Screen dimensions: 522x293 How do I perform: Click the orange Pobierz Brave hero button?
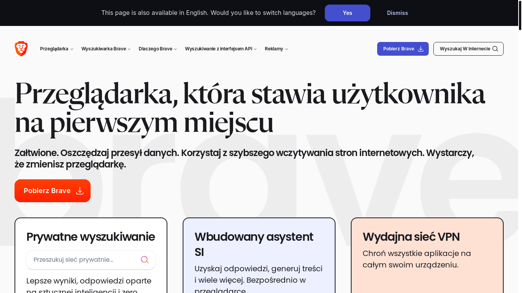(52, 191)
